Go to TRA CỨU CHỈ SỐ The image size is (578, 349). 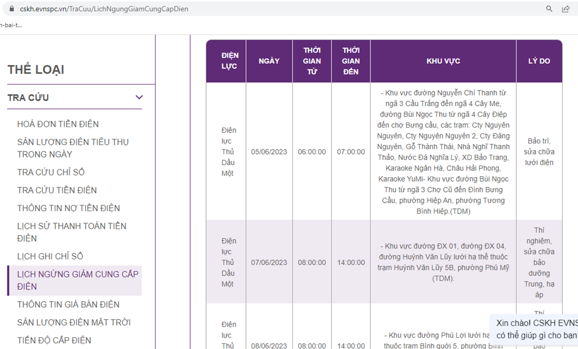tap(51, 172)
